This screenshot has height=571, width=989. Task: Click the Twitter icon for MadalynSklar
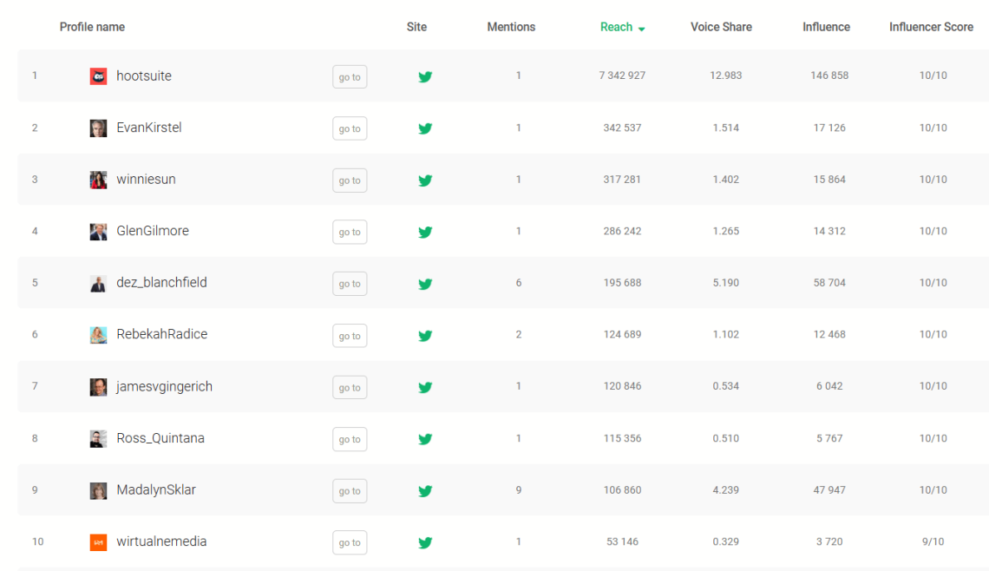425,491
